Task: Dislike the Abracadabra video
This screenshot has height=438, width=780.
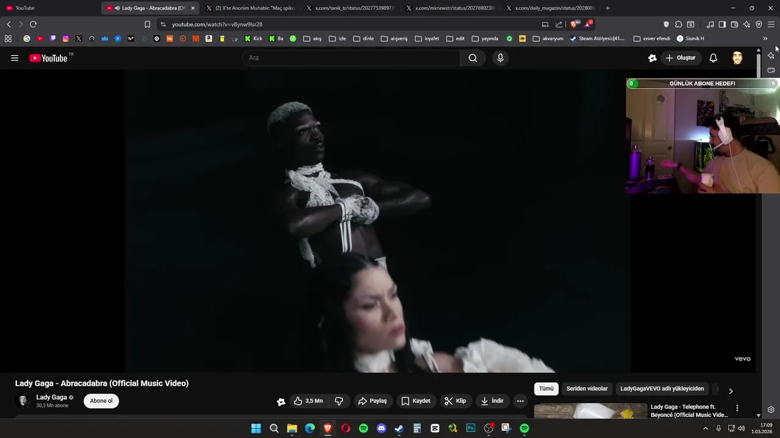Action: (339, 401)
